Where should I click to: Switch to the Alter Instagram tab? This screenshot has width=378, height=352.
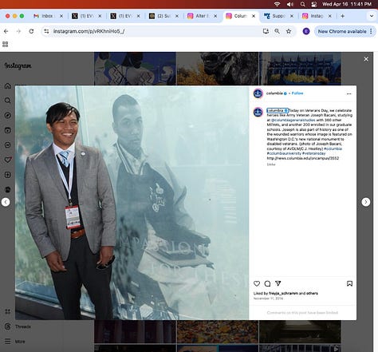pyautogui.click(x=202, y=16)
